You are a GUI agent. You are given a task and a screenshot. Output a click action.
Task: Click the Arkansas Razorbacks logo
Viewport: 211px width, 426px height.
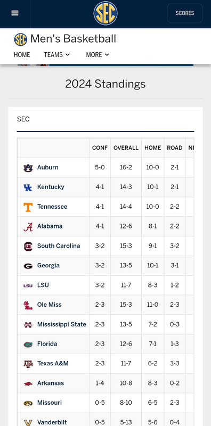point(28,383)
